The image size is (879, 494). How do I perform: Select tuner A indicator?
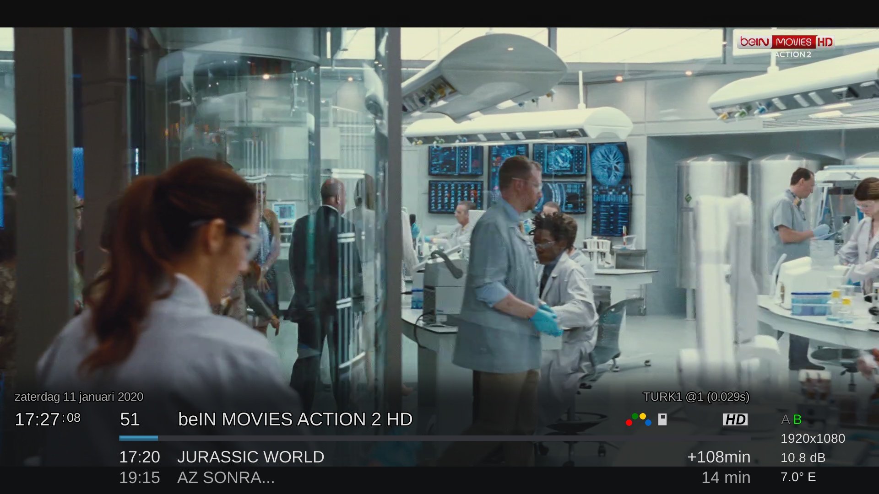click(x=785, y=419)
